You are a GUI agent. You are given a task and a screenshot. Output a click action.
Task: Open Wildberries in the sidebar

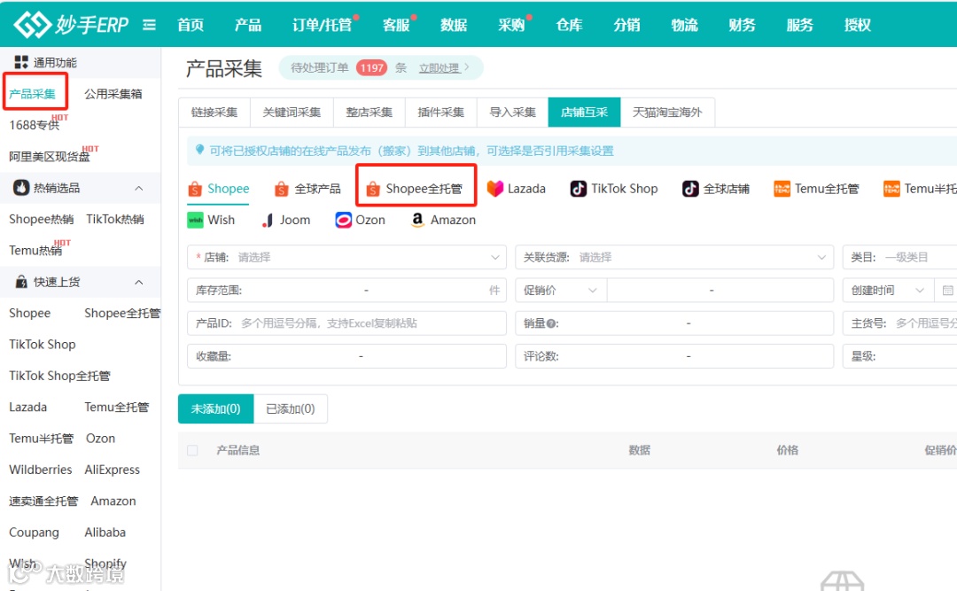(x=40, y=470)
